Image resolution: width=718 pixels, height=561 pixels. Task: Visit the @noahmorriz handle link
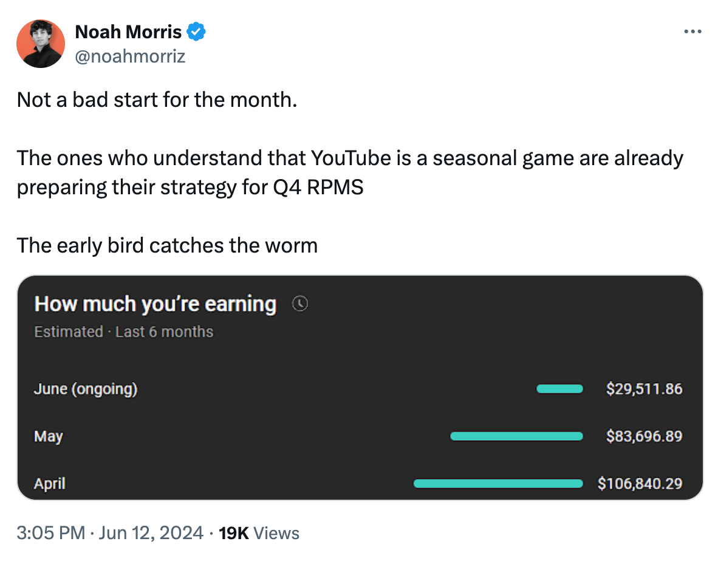click(130, 56)
